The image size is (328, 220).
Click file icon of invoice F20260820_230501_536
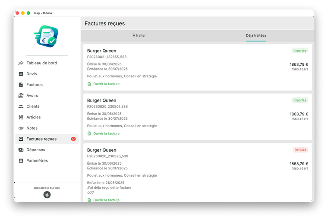89,134
